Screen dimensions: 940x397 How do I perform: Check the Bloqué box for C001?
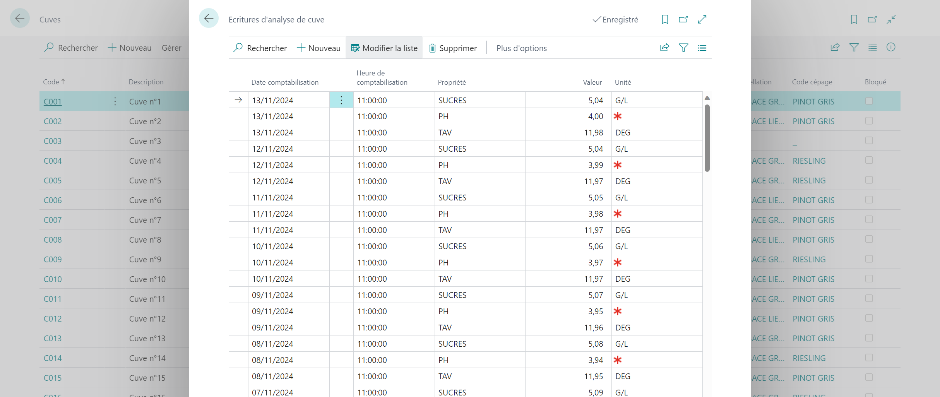[x=869, y=101]
